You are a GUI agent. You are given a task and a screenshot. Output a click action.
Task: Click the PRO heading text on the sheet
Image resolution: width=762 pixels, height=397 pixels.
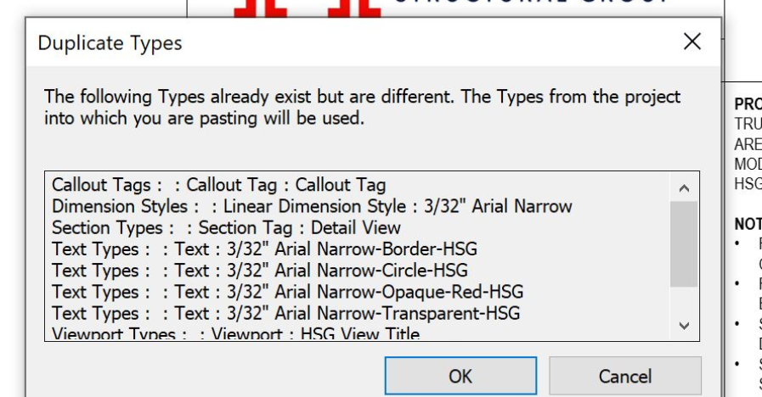pyautogui.click(x=748, y=104)
